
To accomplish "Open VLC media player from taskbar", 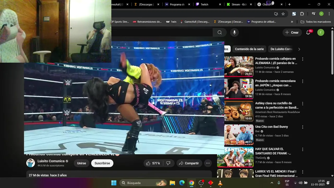I will [220, 183].
